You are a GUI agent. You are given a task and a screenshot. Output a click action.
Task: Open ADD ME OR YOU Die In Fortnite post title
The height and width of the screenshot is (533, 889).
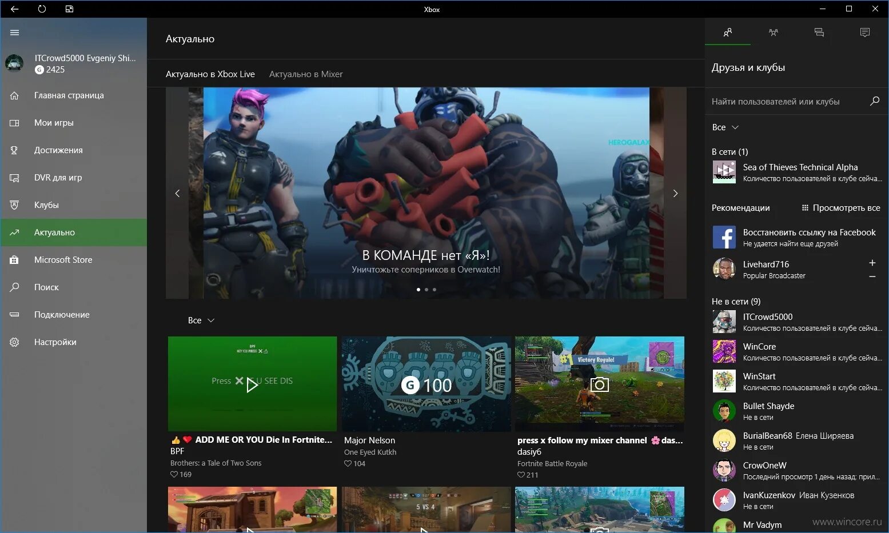[252, 440]
